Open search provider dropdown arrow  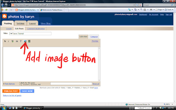click(175, 5)
